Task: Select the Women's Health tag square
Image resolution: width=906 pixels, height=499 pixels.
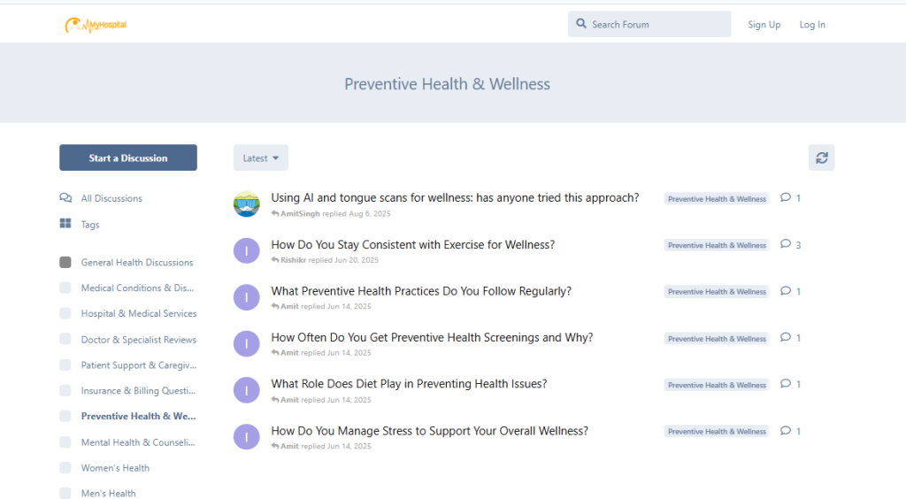Action: (x=65, y=468)
